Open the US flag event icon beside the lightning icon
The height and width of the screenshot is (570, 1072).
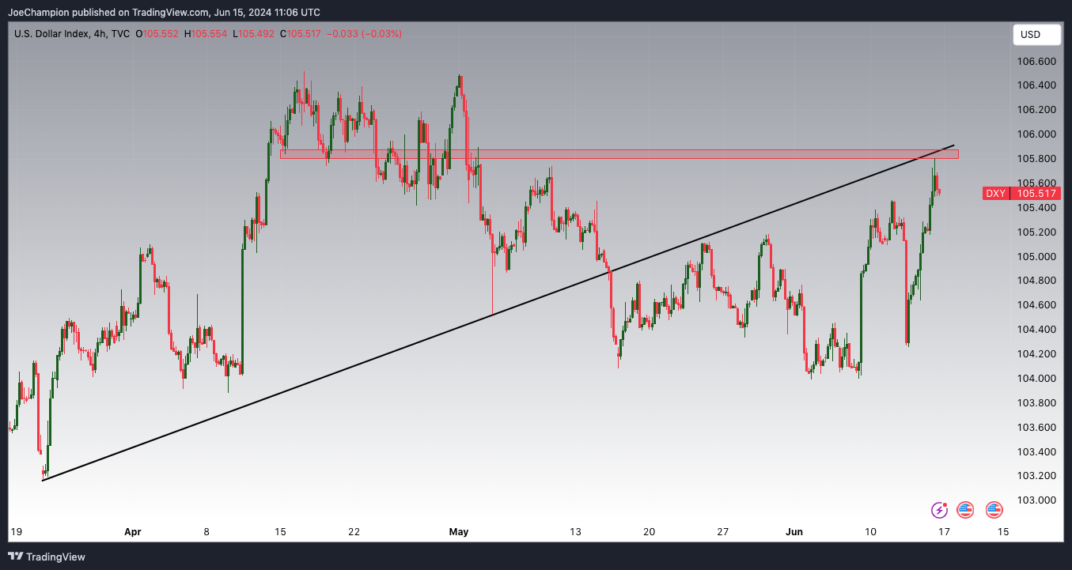click(965, 510)
